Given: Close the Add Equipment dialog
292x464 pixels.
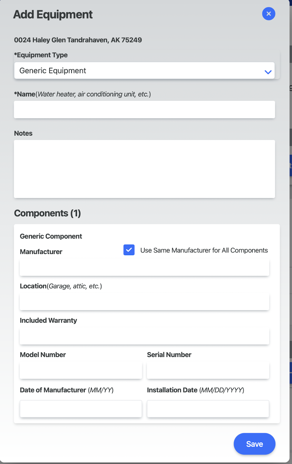Looking at the screenshot, I should pos(268,14).
